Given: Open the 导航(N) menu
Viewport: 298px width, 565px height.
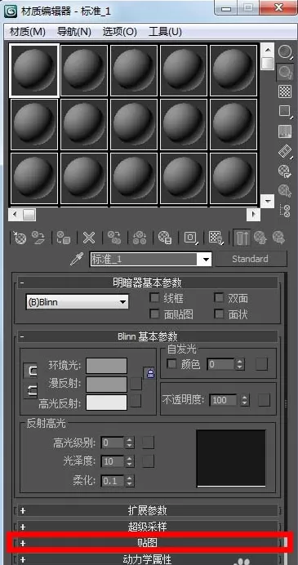Looking at the screenshot, I should click(x=73, y=32).
